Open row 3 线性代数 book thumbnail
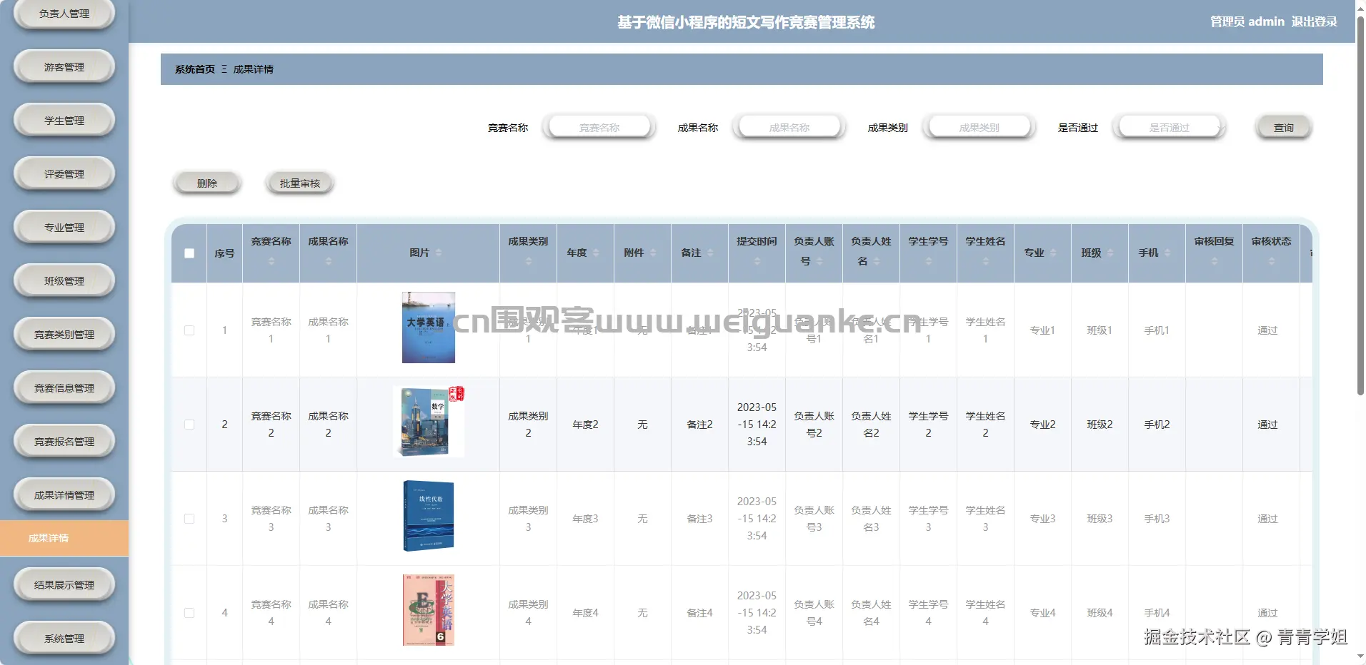 tap(429, 516)
